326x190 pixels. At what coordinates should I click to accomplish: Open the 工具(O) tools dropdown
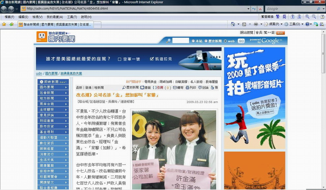[294, 24]
